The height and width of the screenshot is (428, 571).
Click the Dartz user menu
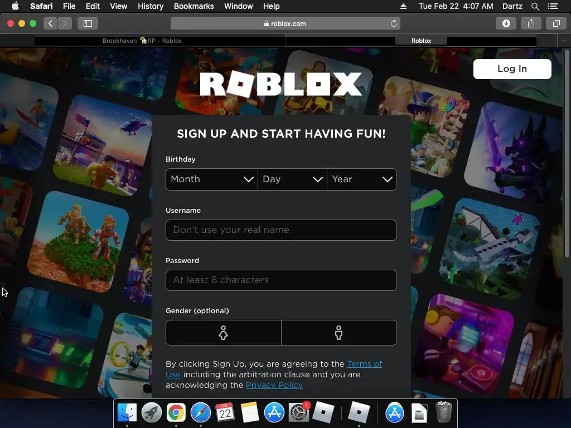point(512,6)
